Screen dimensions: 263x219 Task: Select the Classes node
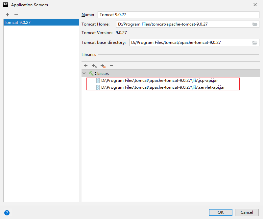pyautogui.click(x=171, y=74)
